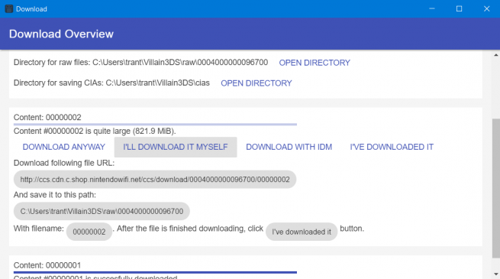Click the Download app icon in title bar
Image resolution: width=500 pixels, height=279 pixels.
point(9,9)
